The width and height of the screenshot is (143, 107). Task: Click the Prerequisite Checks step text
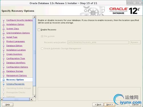[x=16, y=92]
